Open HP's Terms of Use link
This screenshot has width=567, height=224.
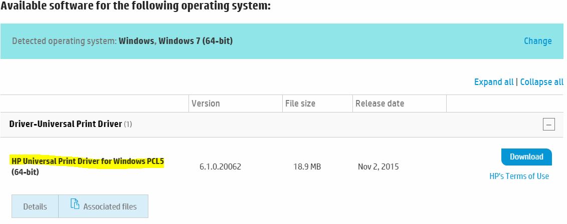519,176
